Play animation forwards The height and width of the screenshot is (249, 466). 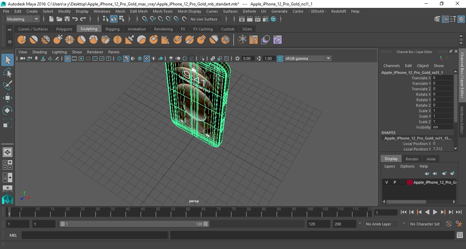point(435,212)
